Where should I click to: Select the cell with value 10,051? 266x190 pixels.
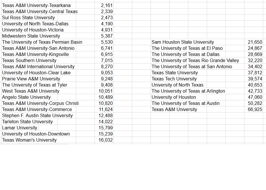[106, 91]
